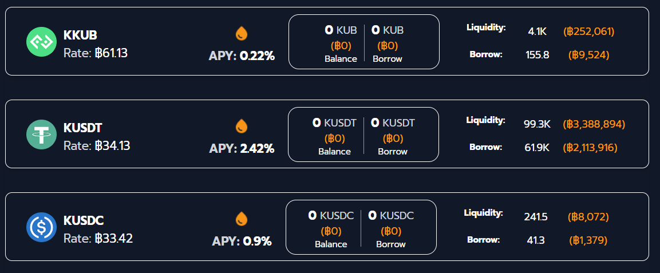
Task: Open the KUSDC Borrow section
Action: click(391, 229)
